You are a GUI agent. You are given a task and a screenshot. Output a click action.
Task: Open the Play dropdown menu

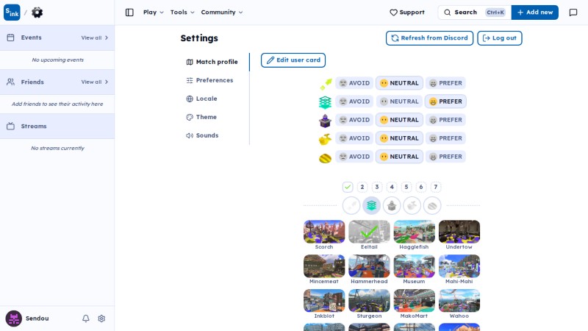(x=154, y=13)
